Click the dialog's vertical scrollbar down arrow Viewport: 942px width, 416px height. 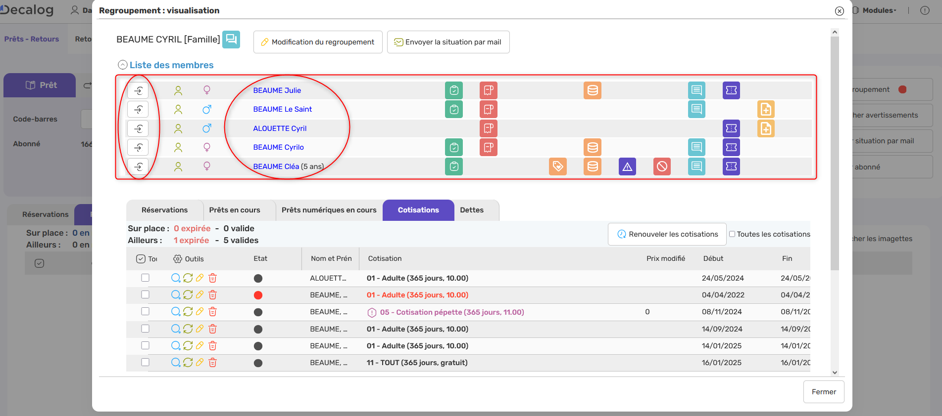(835, 373)
